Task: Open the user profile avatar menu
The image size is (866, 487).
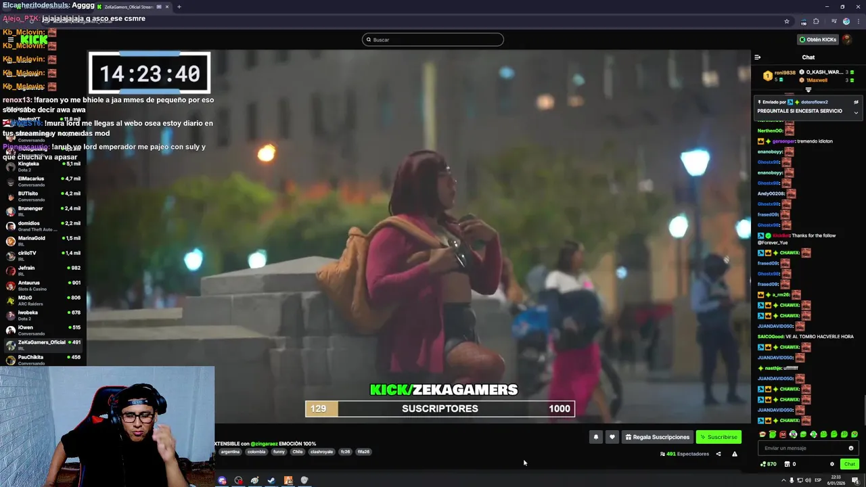Action: pos(847,40)
